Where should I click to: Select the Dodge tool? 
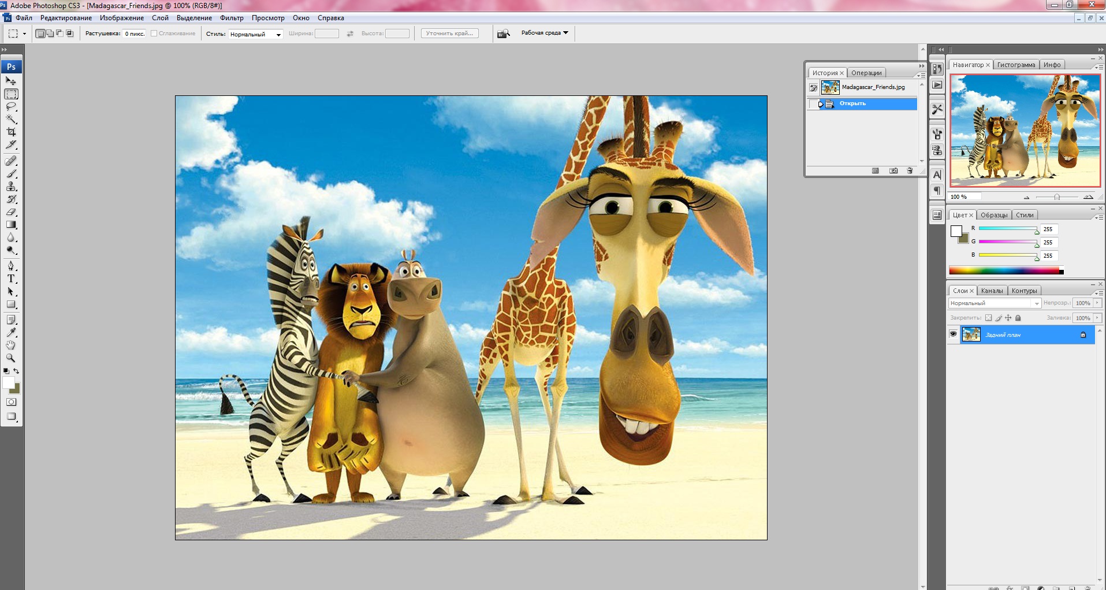(11, 250)
